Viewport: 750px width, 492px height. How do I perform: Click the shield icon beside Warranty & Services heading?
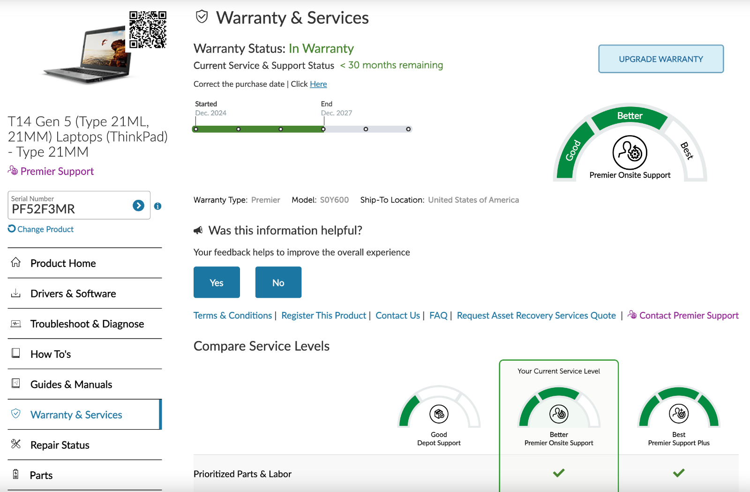[x=202, y=17]
